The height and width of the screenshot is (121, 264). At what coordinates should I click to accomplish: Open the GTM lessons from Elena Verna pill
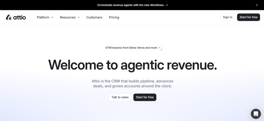[x=133, y=48]
